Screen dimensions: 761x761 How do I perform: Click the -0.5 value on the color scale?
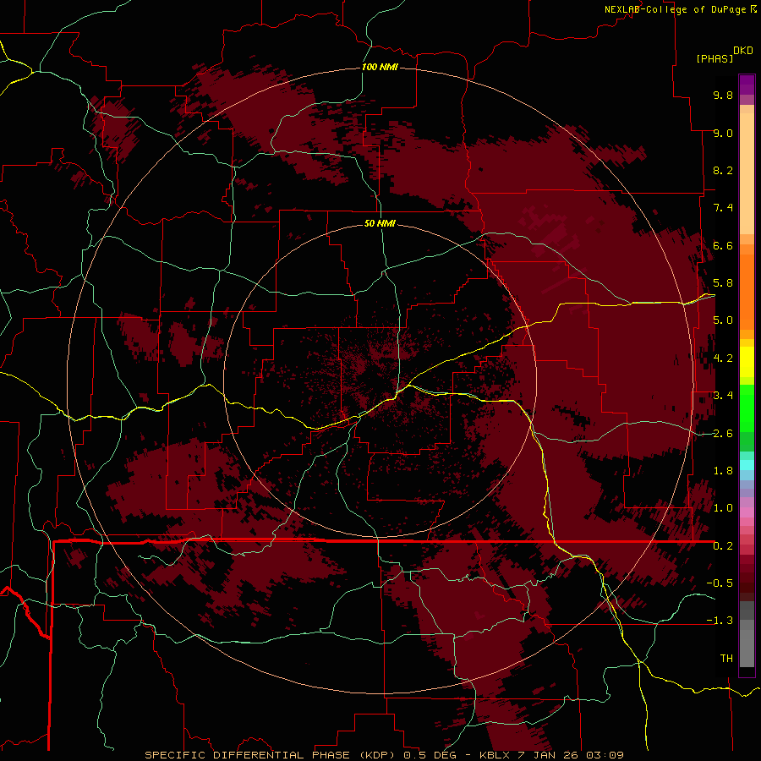click(720, 583)
